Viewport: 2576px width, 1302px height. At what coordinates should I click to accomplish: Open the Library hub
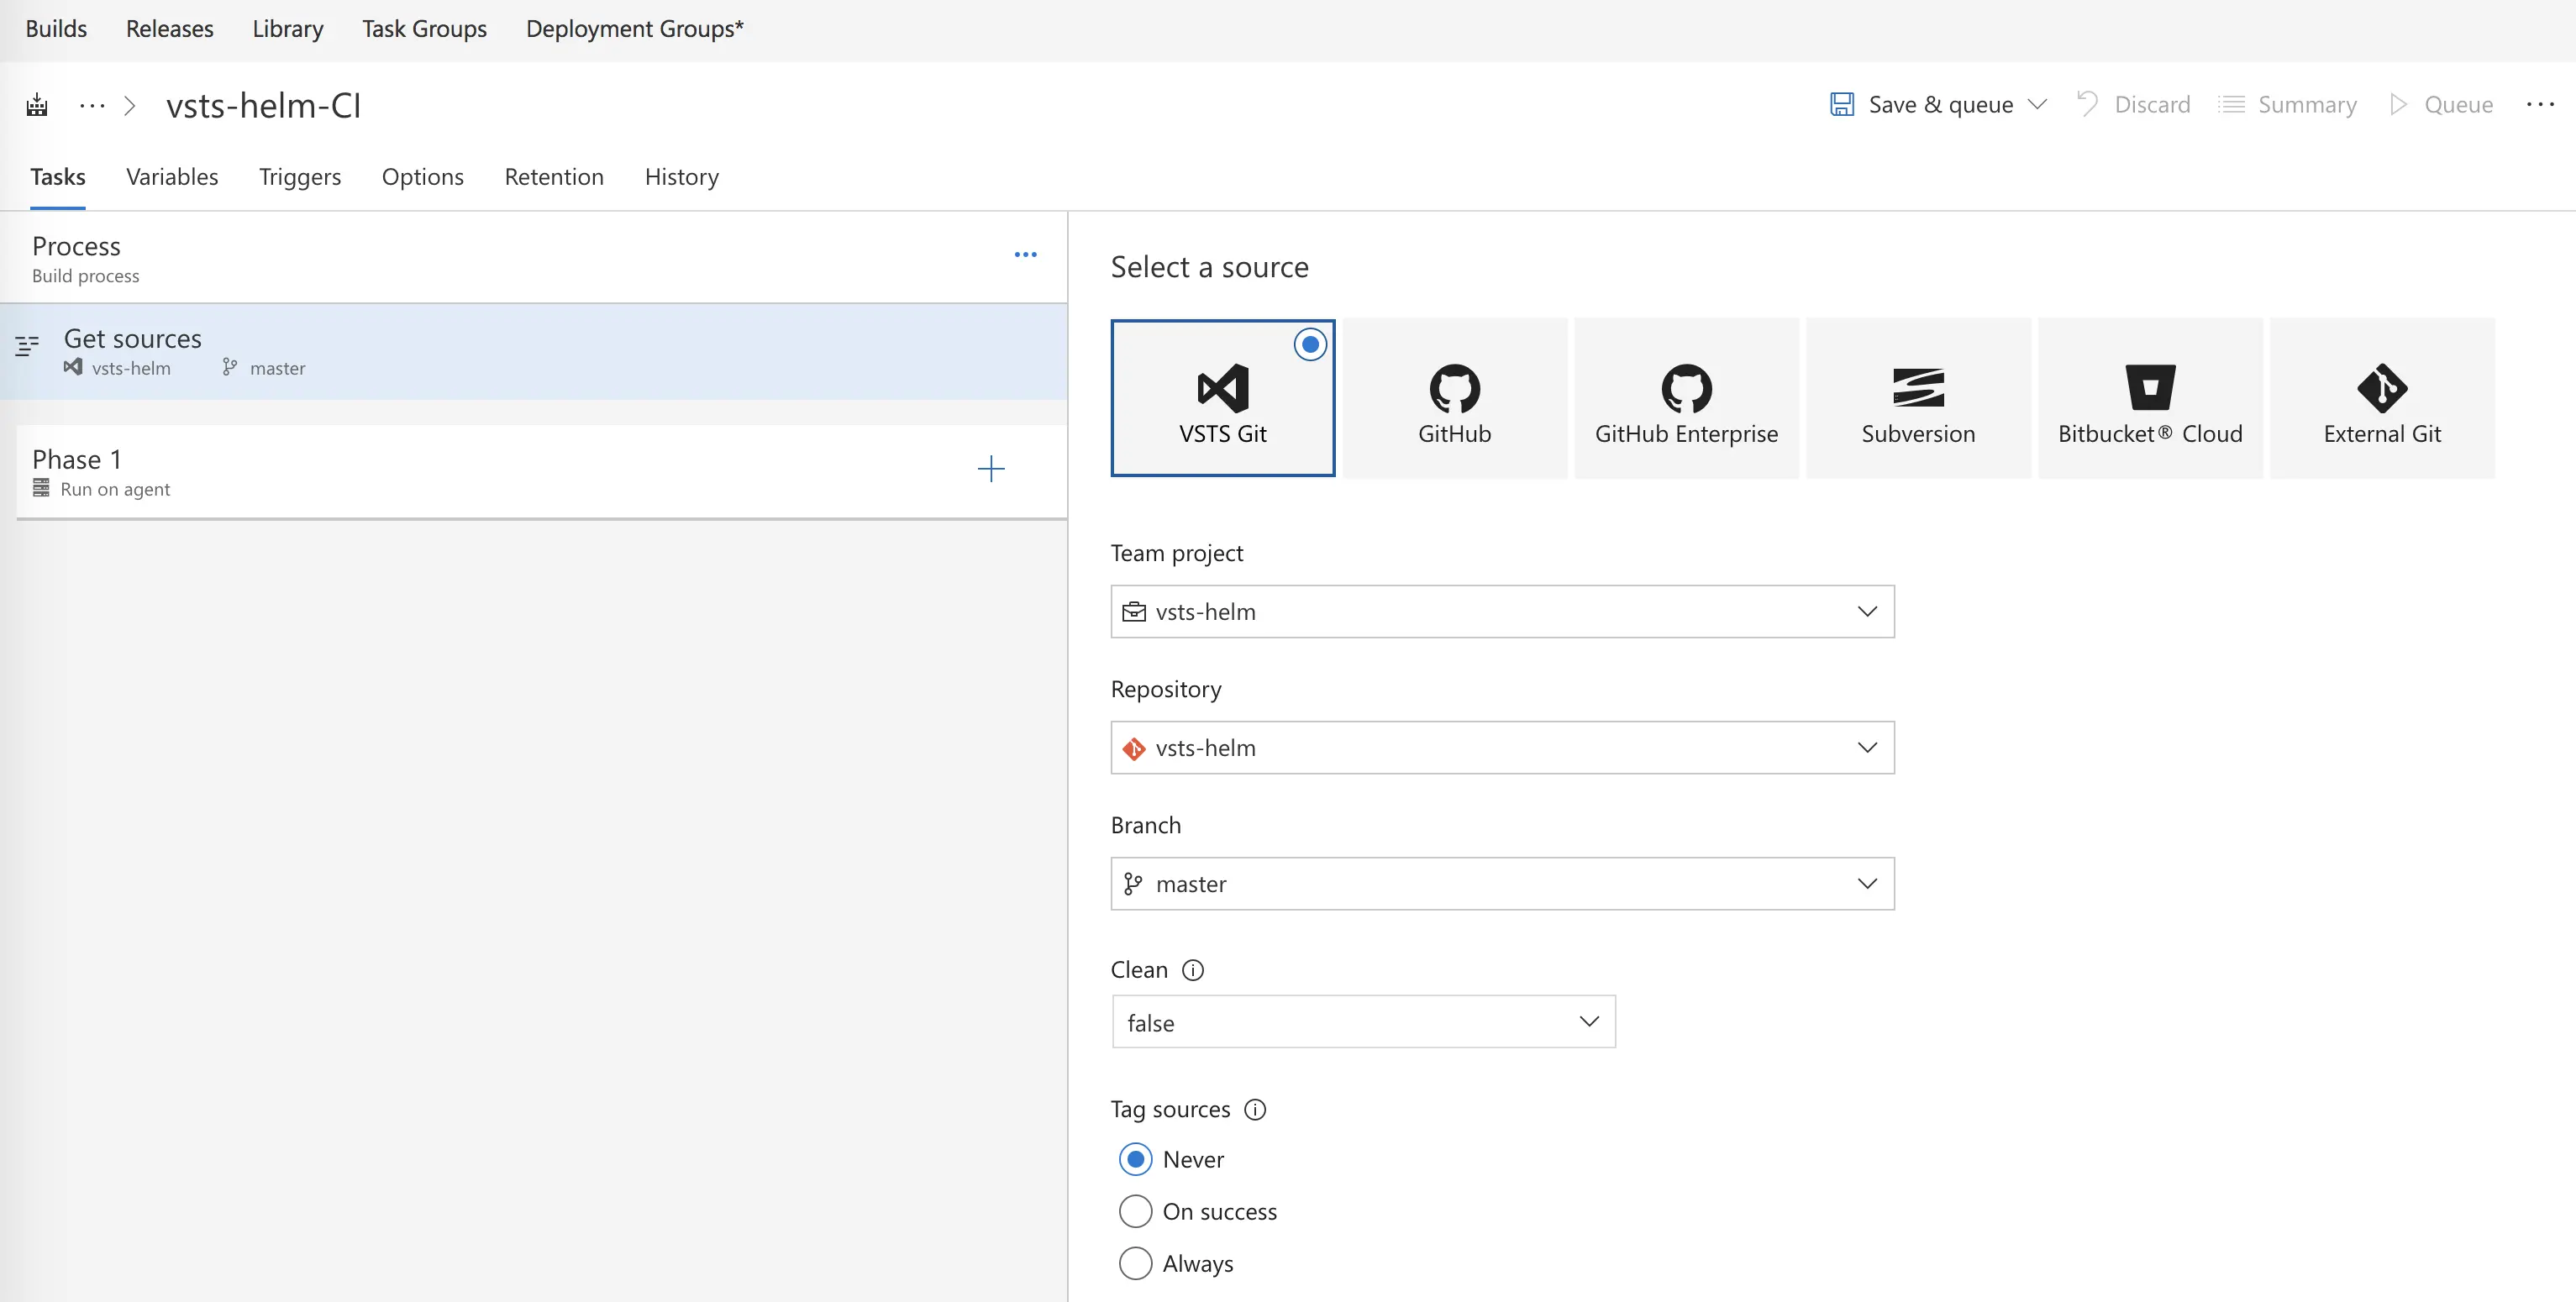click(288, 28)
